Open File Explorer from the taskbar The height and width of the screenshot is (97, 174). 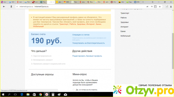click(28, 94)
